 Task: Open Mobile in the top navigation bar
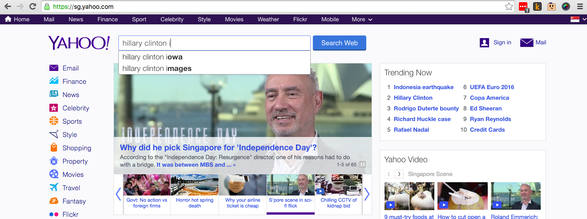(330, 20)
